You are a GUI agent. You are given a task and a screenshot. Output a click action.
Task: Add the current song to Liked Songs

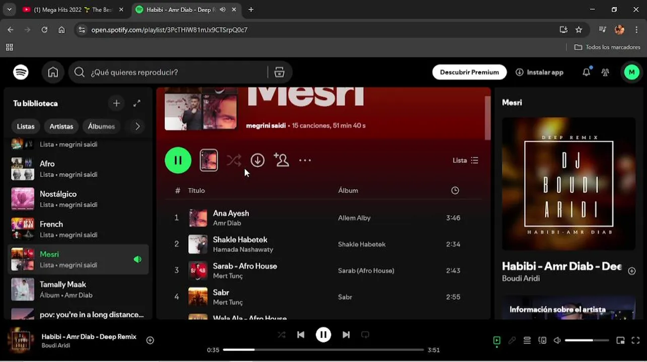tap(150, 340)
